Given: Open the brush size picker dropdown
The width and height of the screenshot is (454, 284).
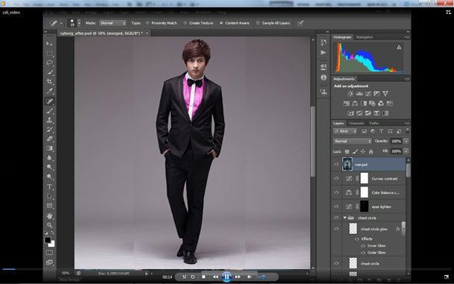Looking at the screenshot, I should 79,23.
